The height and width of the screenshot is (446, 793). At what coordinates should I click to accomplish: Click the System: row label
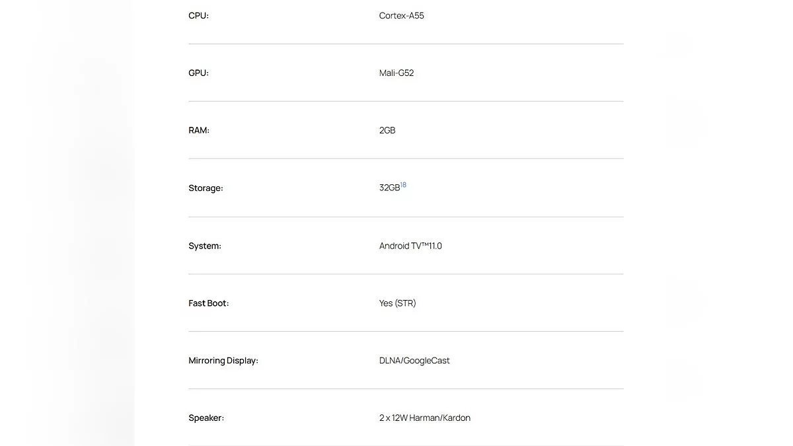pos(205,246)
